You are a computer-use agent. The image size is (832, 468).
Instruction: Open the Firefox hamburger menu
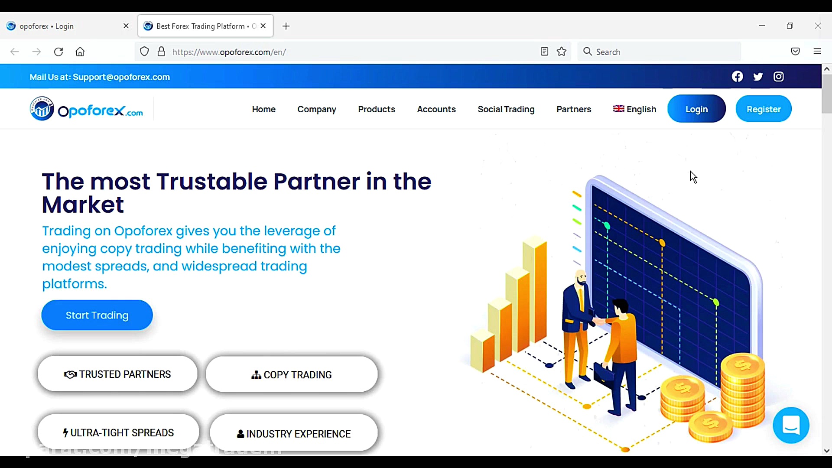pos(817,52)
